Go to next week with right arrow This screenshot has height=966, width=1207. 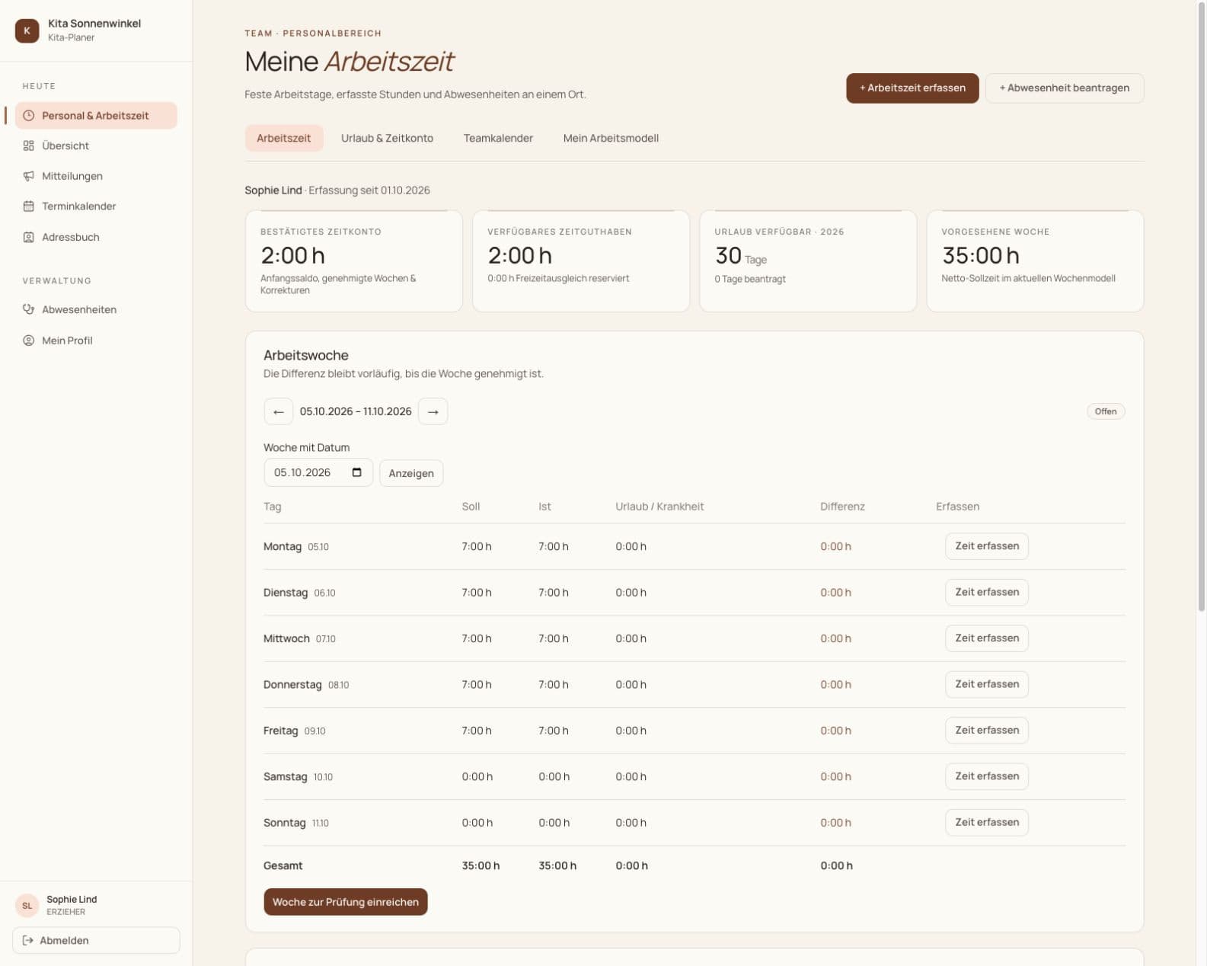click(x=433, y=411)
